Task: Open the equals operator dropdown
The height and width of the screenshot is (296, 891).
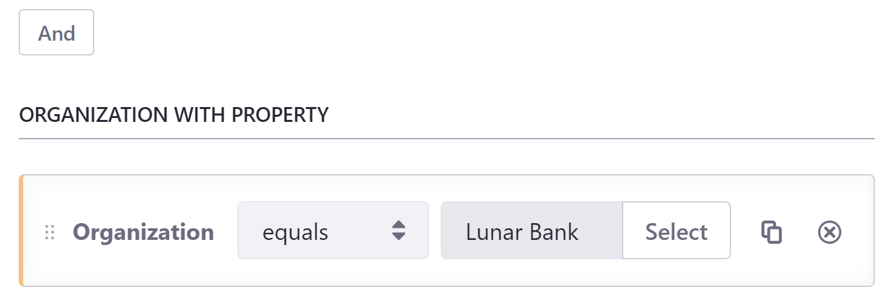Action: [x=333, y=230]
